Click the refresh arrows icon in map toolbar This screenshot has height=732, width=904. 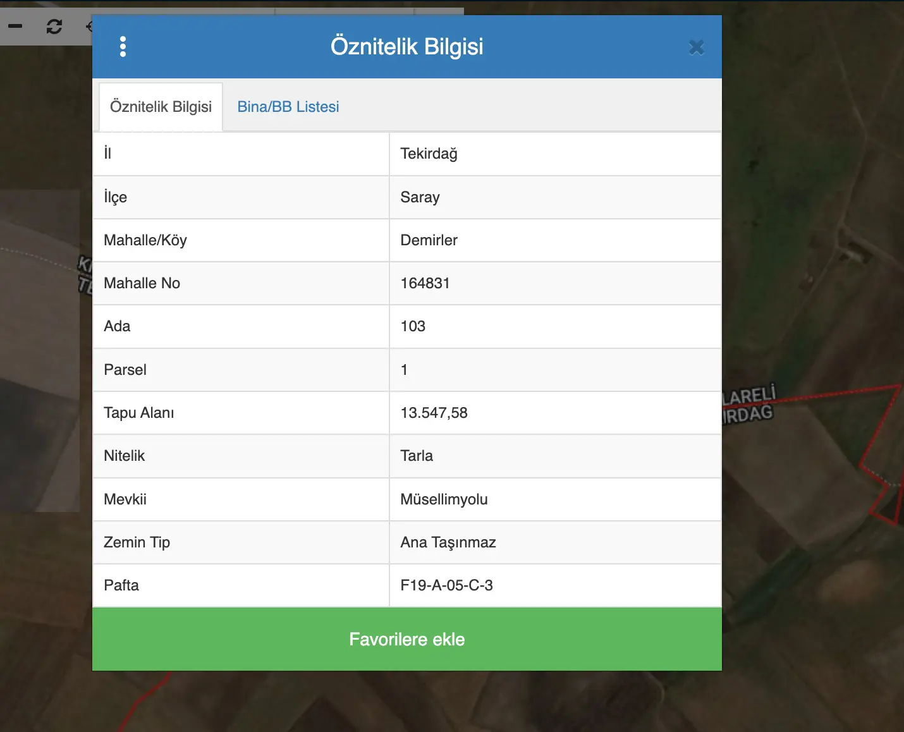coord(54,26)
